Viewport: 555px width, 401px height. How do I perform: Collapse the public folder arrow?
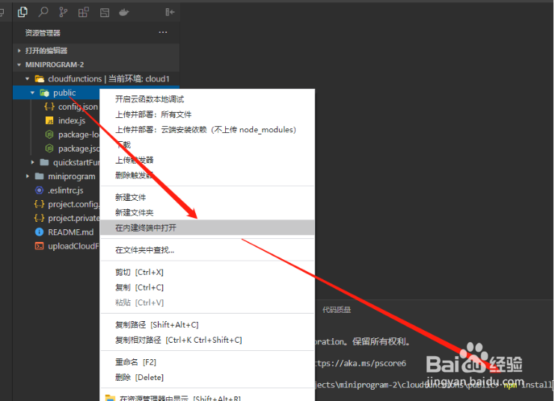[x=32, y=93]
